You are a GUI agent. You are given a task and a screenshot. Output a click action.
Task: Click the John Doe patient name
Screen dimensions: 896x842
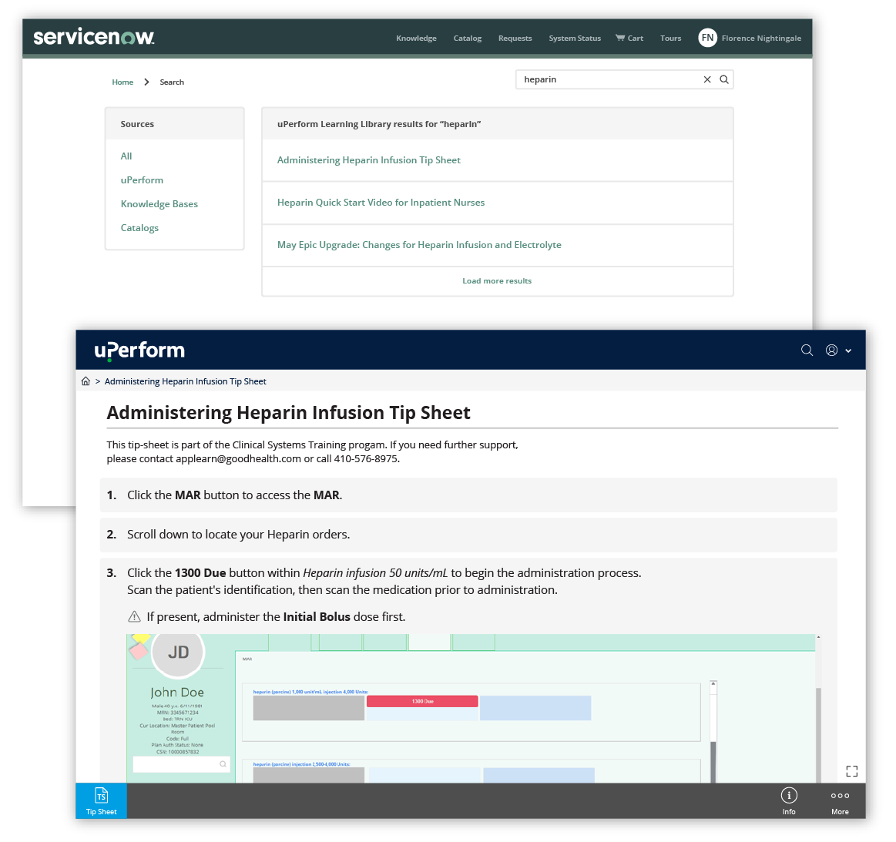click(177, 693)
